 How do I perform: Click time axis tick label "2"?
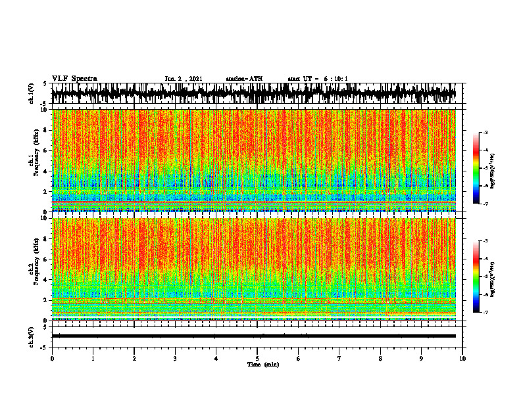pos(134,359)
